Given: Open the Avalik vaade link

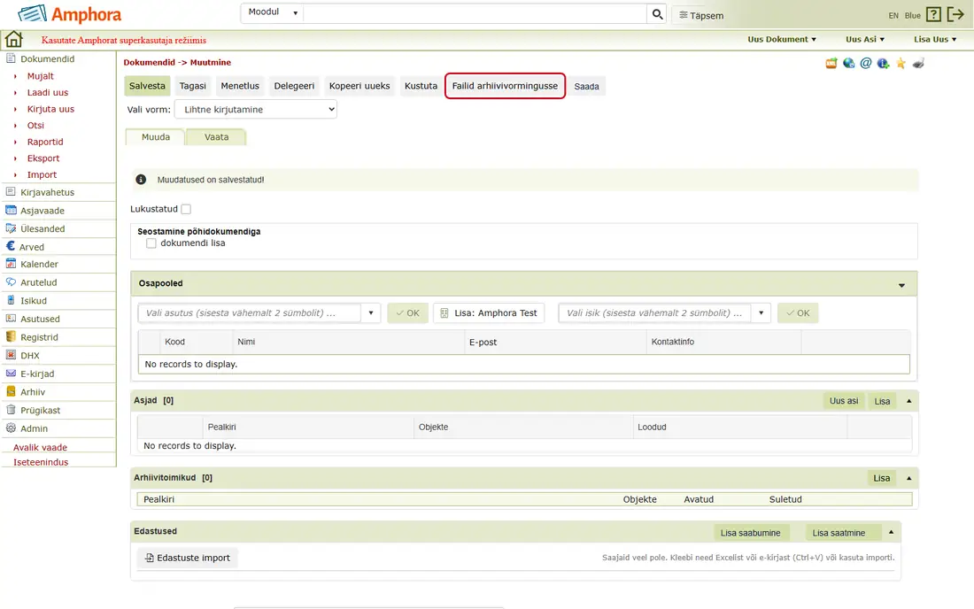Looking at the screenshot, I should point(41,448).
